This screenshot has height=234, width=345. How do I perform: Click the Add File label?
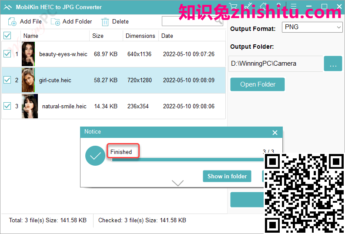(31, 22)
